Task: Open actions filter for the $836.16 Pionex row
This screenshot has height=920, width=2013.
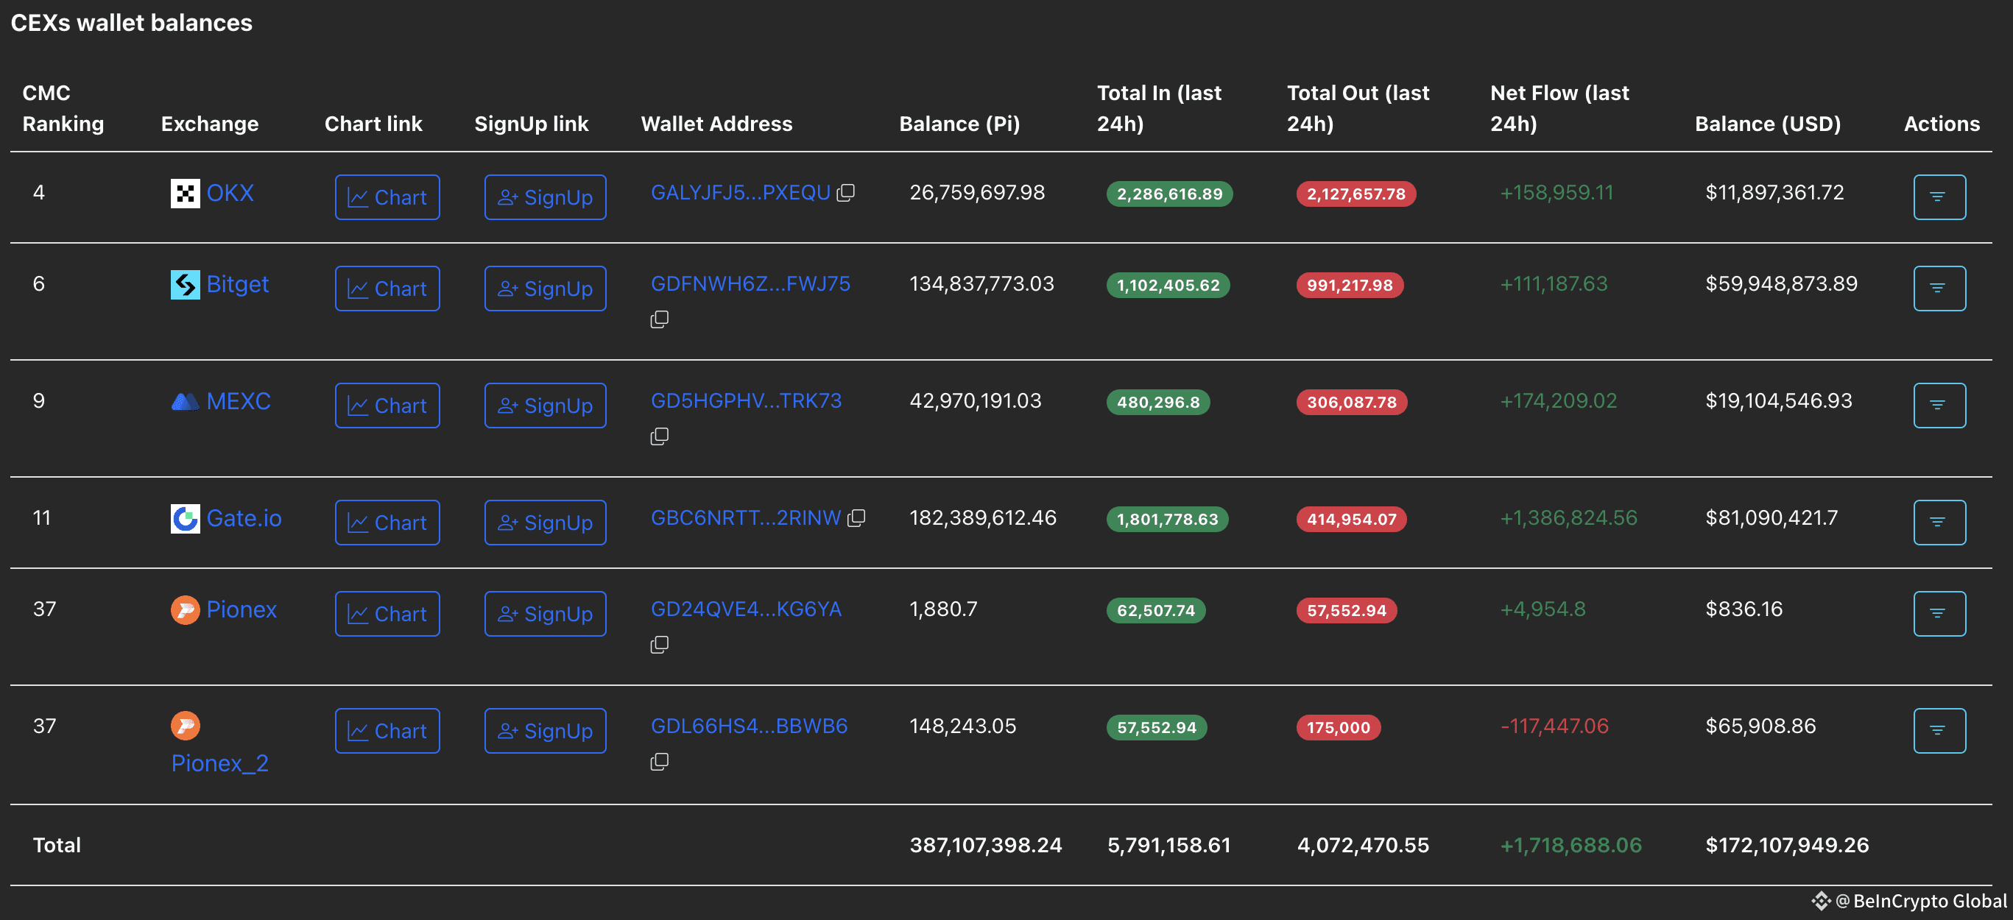Action: 1939,614
